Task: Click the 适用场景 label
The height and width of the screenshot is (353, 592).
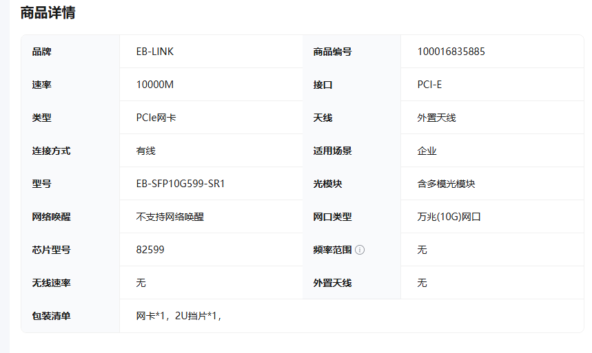Action: [332, 151]
